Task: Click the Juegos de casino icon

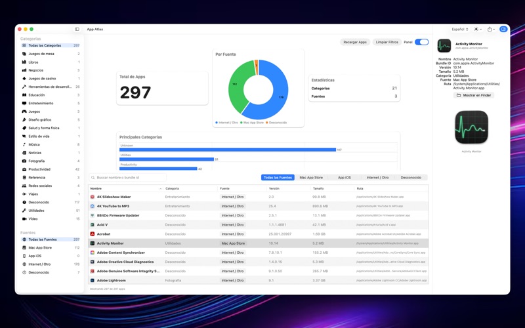Action: point(24,78)
